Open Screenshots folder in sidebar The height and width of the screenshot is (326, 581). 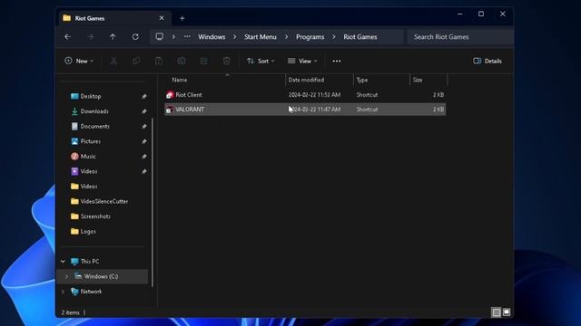pos(95,216)
